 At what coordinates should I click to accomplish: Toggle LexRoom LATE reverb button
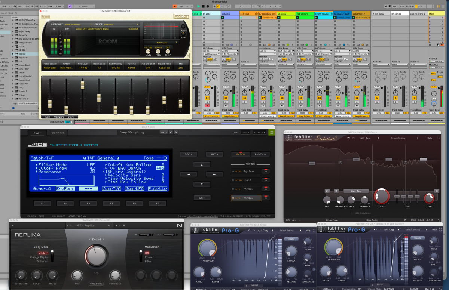(183, 34)
